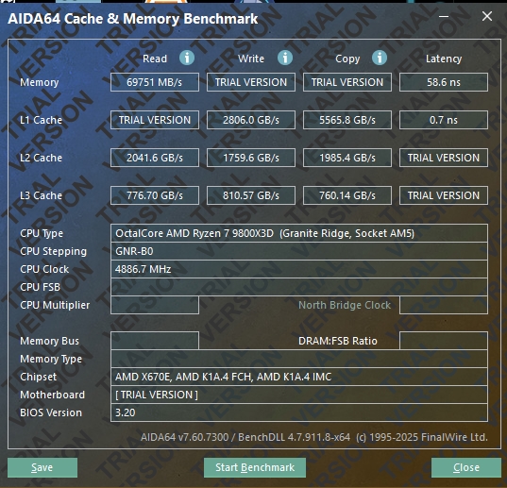Click the empty DRAM:FSB Ratio field

(444, 341)
